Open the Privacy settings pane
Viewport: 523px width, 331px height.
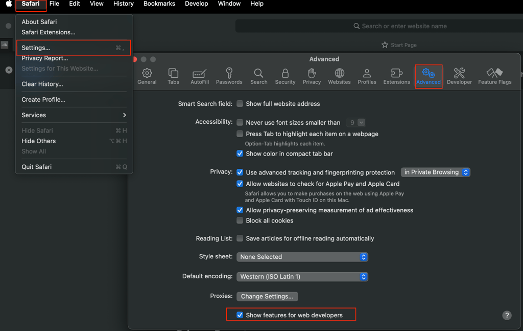[x=312, y=77]
